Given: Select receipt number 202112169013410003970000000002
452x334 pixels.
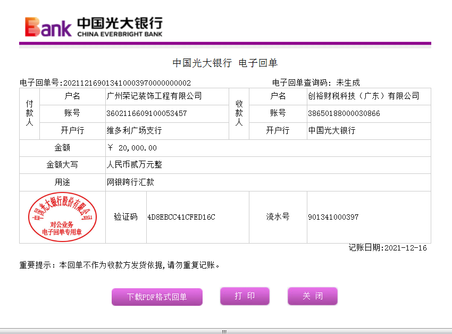Looking at the screenshot, I should point(127,83).
